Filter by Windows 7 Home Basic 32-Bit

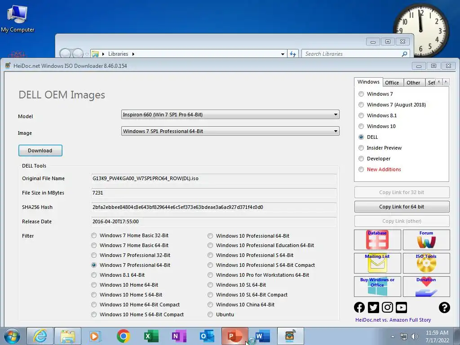[x=94, y=235]
